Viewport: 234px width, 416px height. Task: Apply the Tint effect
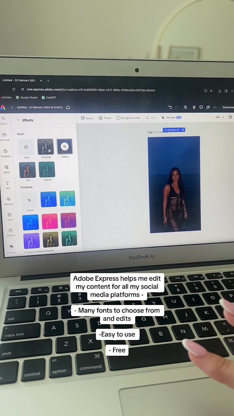tap(28, 170)
